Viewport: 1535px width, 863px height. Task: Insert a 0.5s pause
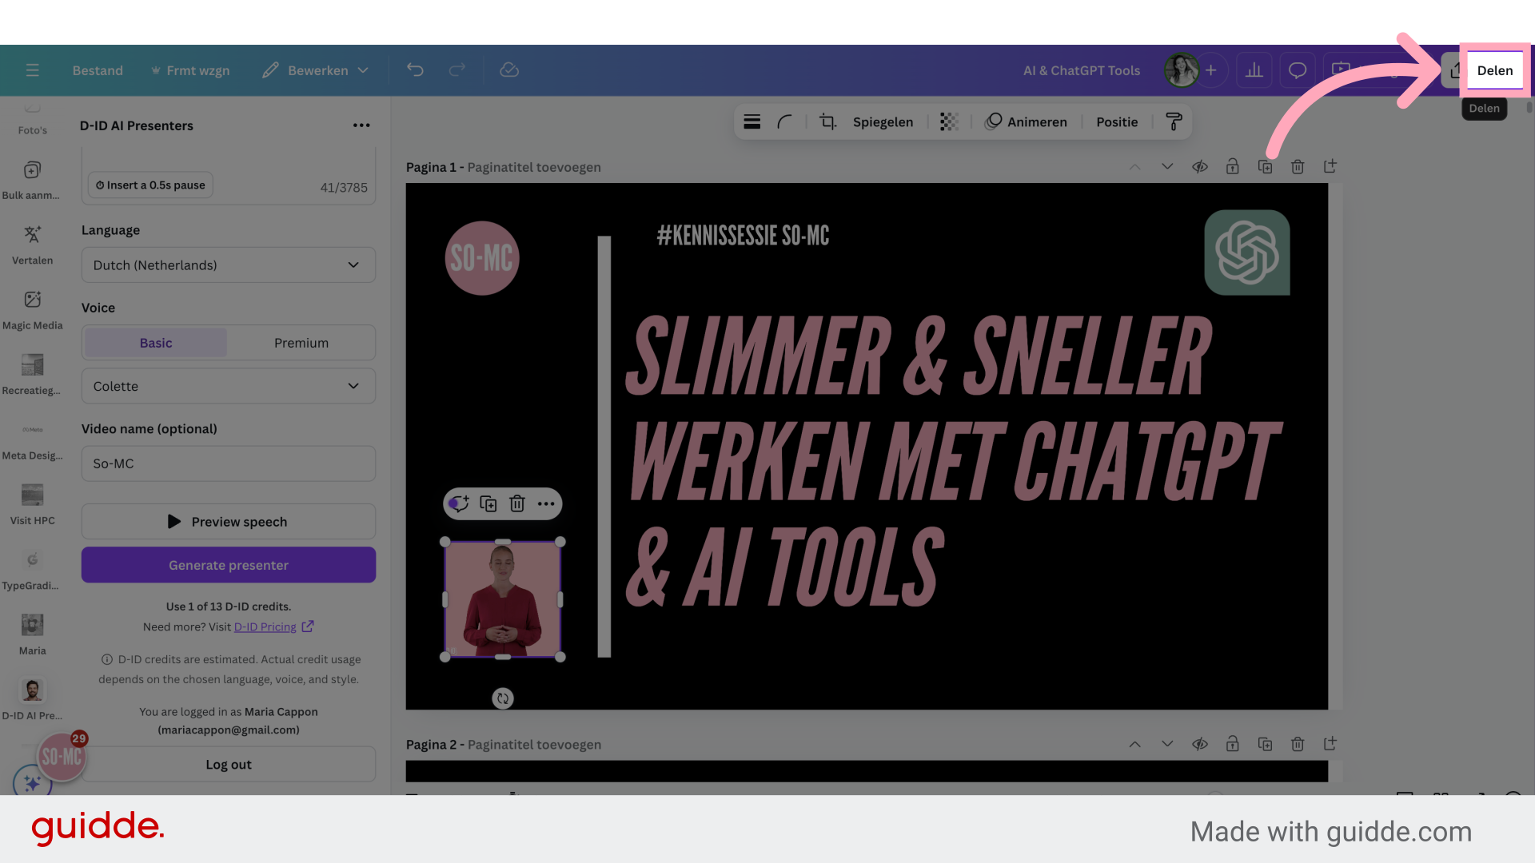click(x=150, y=185)
